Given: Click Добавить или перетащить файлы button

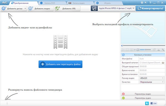Looking at the screenshot, I should (60, 64).
